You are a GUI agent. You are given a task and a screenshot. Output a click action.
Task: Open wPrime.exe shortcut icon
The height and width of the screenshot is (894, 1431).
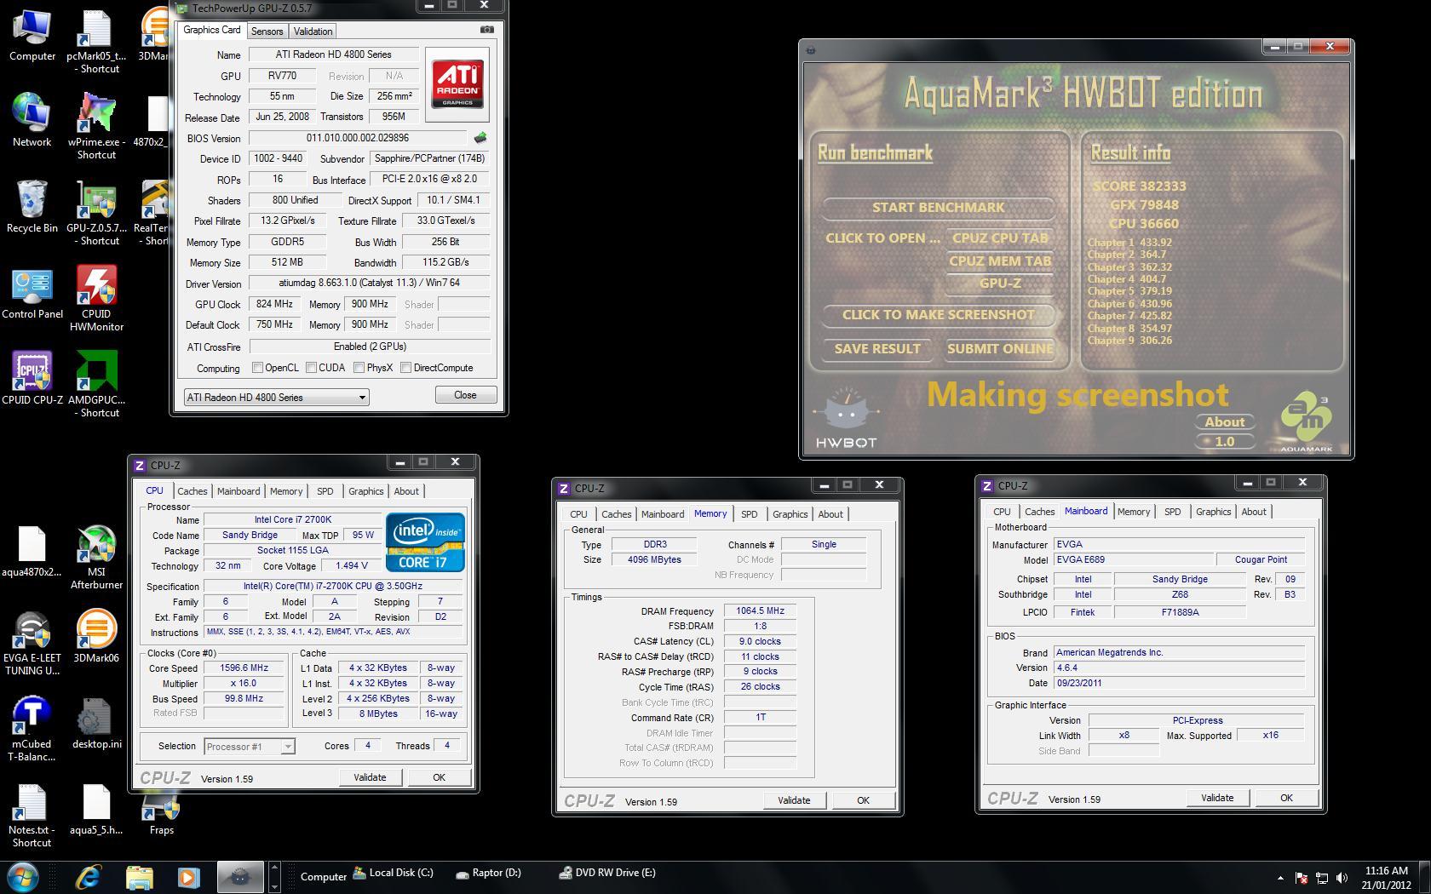96,126
